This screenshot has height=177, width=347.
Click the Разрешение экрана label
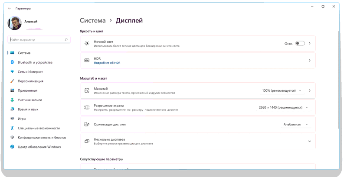coord(109,106)
